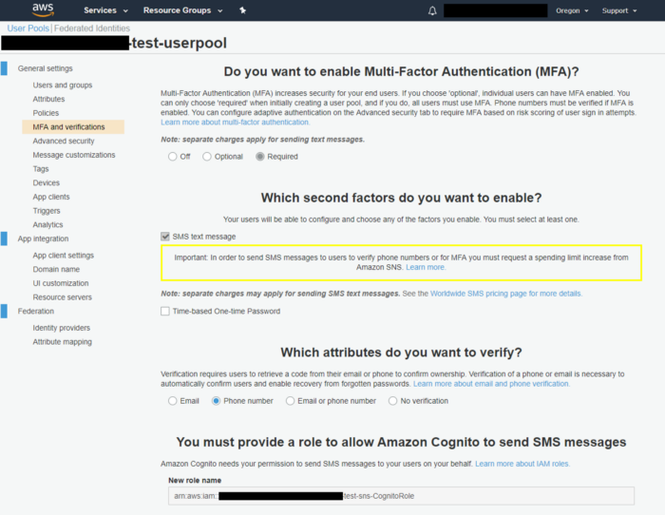Image resolution: width=665 pixels, height=515 pixels.
Task: Go to User Pools link
Action: click(x=28, y=29)
